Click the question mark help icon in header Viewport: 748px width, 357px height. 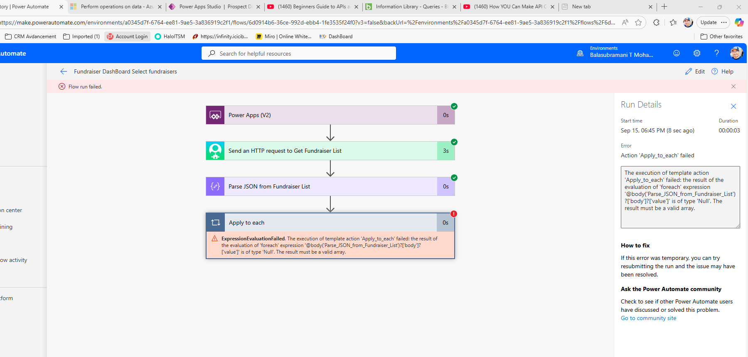click(716, 53)
